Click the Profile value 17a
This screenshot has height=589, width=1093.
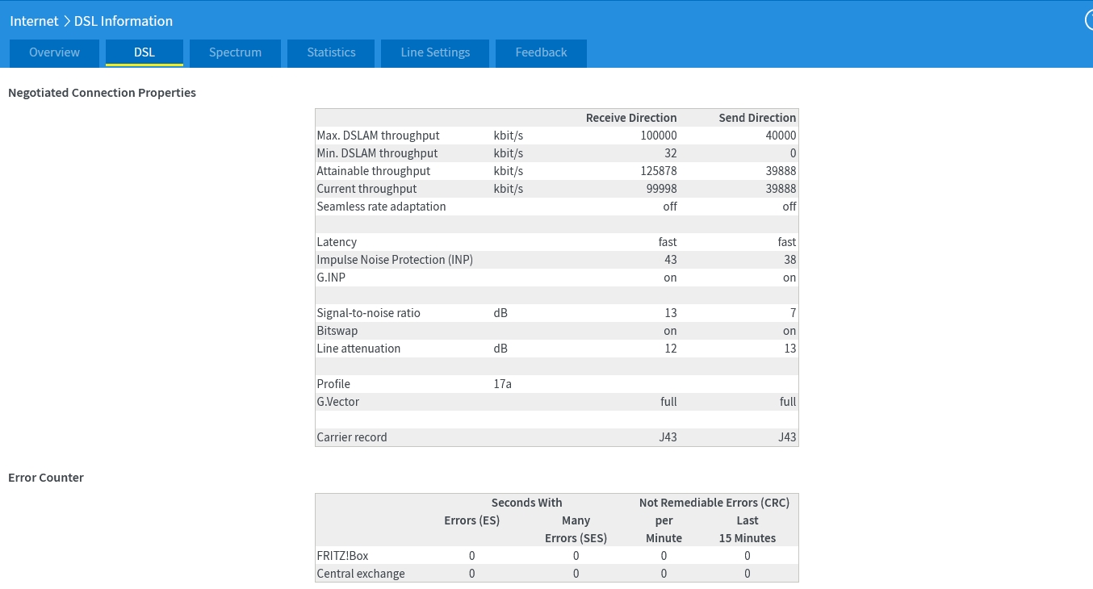pos(502,384)
